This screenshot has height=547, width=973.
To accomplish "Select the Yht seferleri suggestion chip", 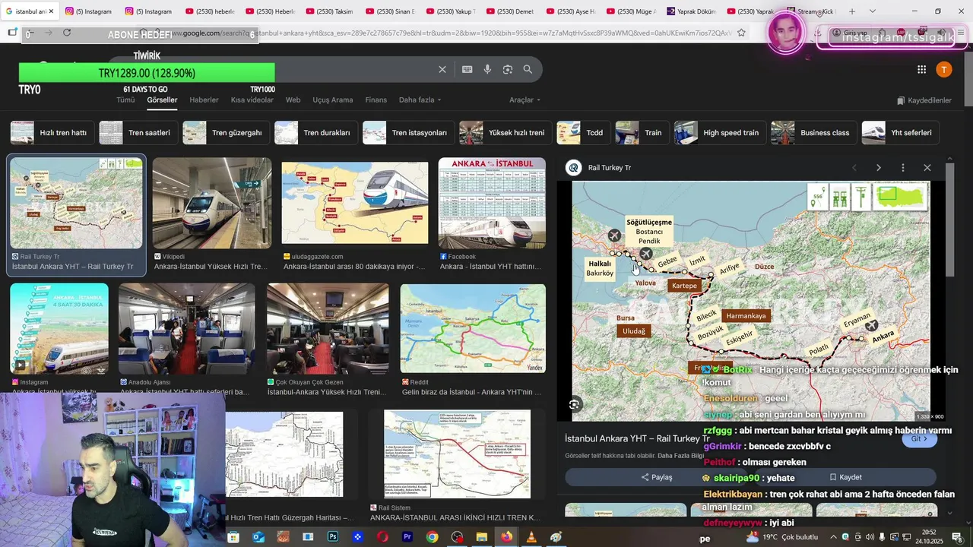I will pyautogui.click(x=900, y=133).
